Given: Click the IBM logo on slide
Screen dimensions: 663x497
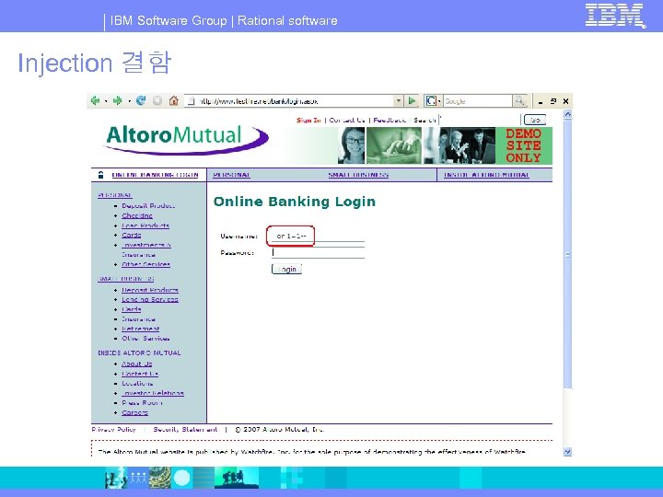Looking at the screenshot, I should (x=615, y=16).
